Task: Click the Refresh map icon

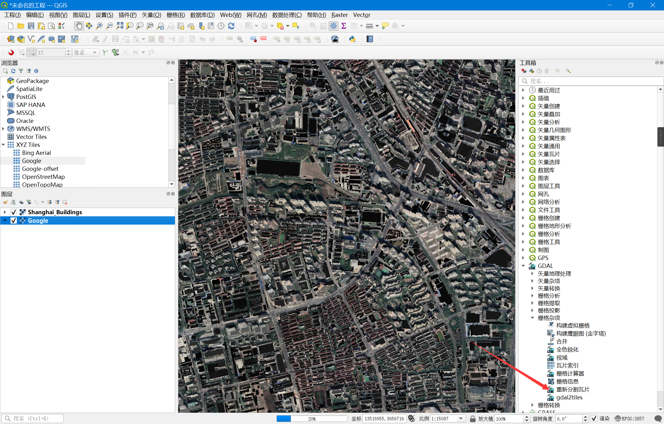Action: coord(231,26)
